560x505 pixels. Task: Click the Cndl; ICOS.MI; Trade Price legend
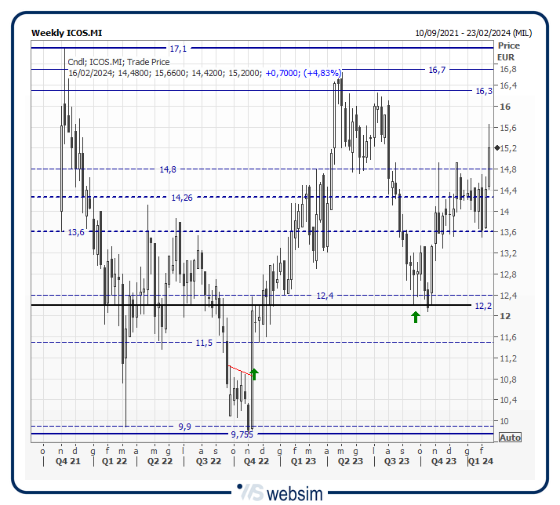(118, 62)
